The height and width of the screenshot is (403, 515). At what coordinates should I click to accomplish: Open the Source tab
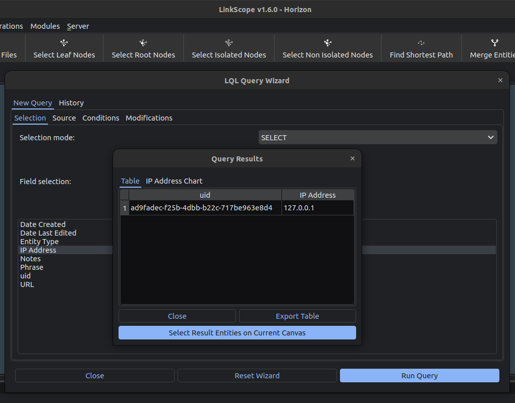pos(64,118)
